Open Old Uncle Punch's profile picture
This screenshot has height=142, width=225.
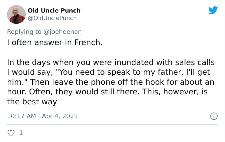tap(16, 14)
